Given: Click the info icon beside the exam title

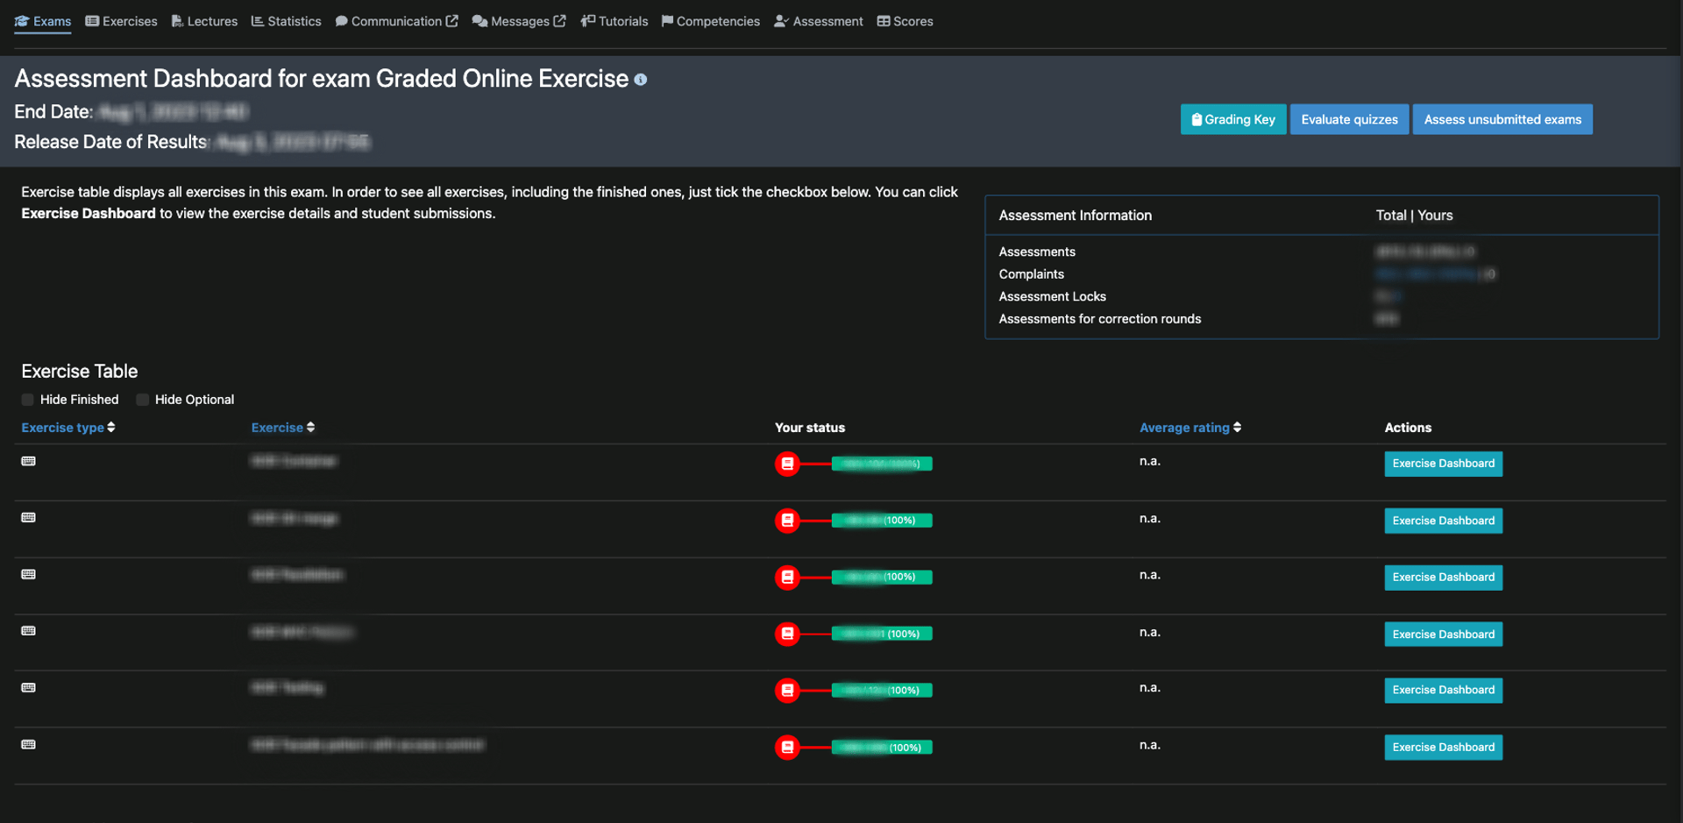Looking at the screenshot, I should tap(641, 79).
